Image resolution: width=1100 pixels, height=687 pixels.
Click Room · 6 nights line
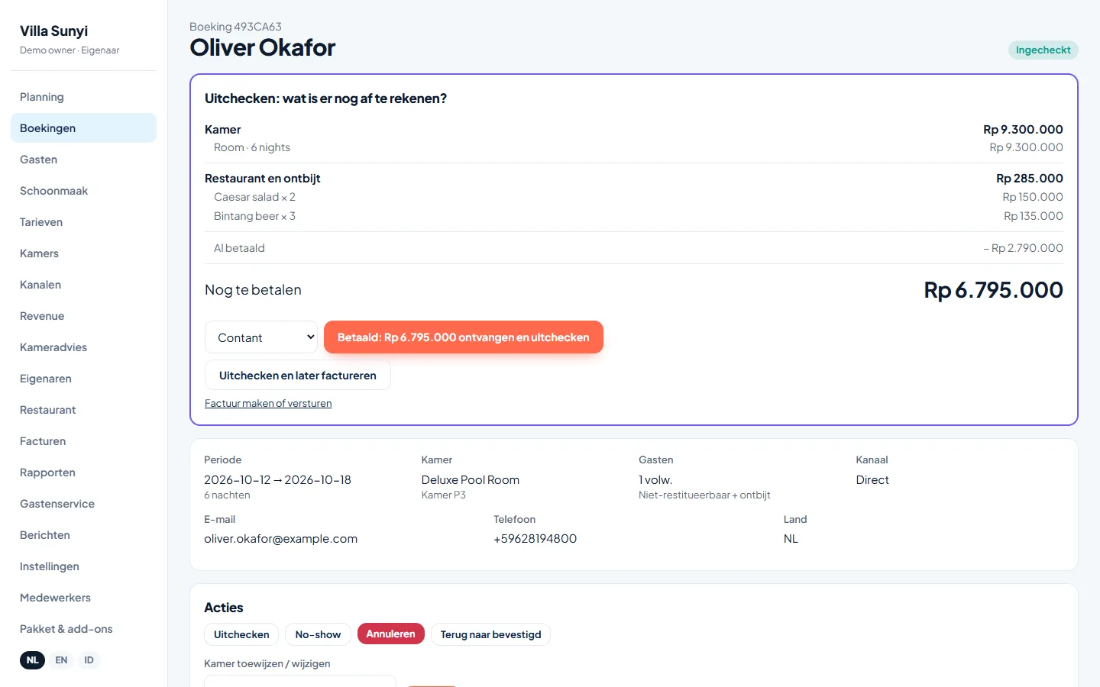click(x=634, y=147)
